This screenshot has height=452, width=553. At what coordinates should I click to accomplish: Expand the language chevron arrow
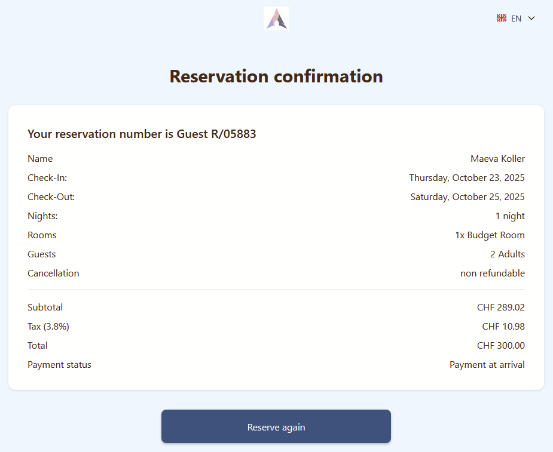point(531,19)
